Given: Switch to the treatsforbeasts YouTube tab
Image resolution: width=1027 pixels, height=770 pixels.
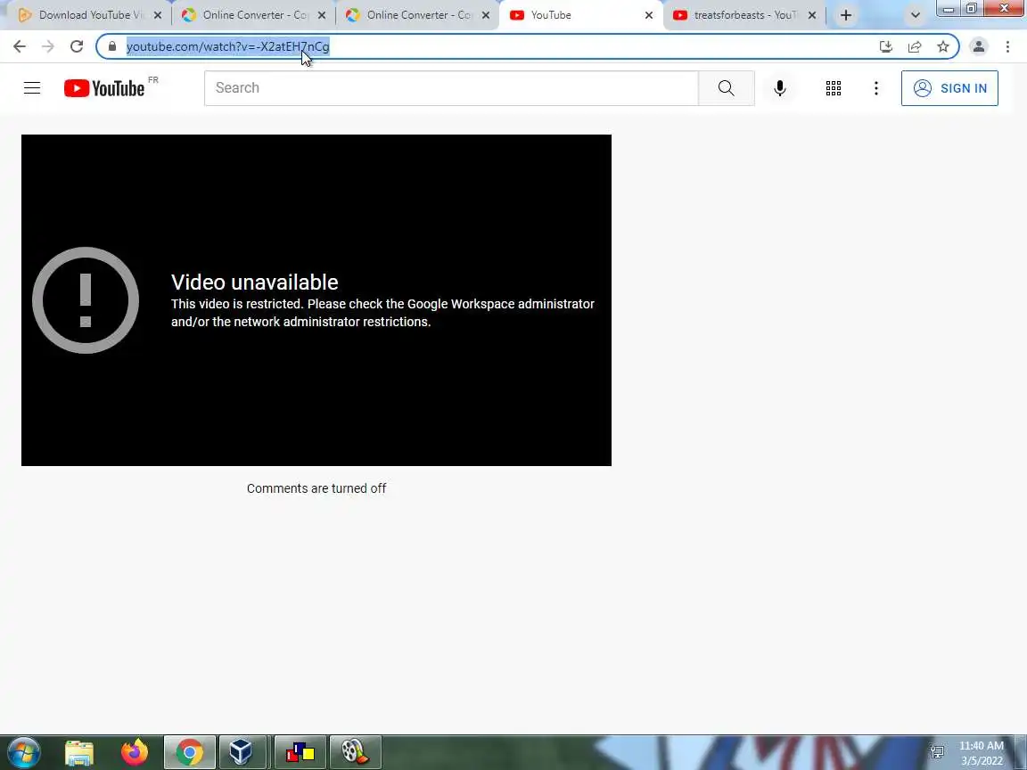Looking at the screenshot, I should 744,15.
